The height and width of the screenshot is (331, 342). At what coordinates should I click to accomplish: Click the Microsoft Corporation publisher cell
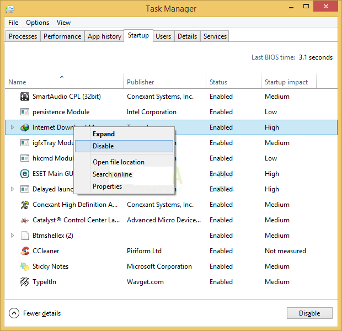(159, 266)
